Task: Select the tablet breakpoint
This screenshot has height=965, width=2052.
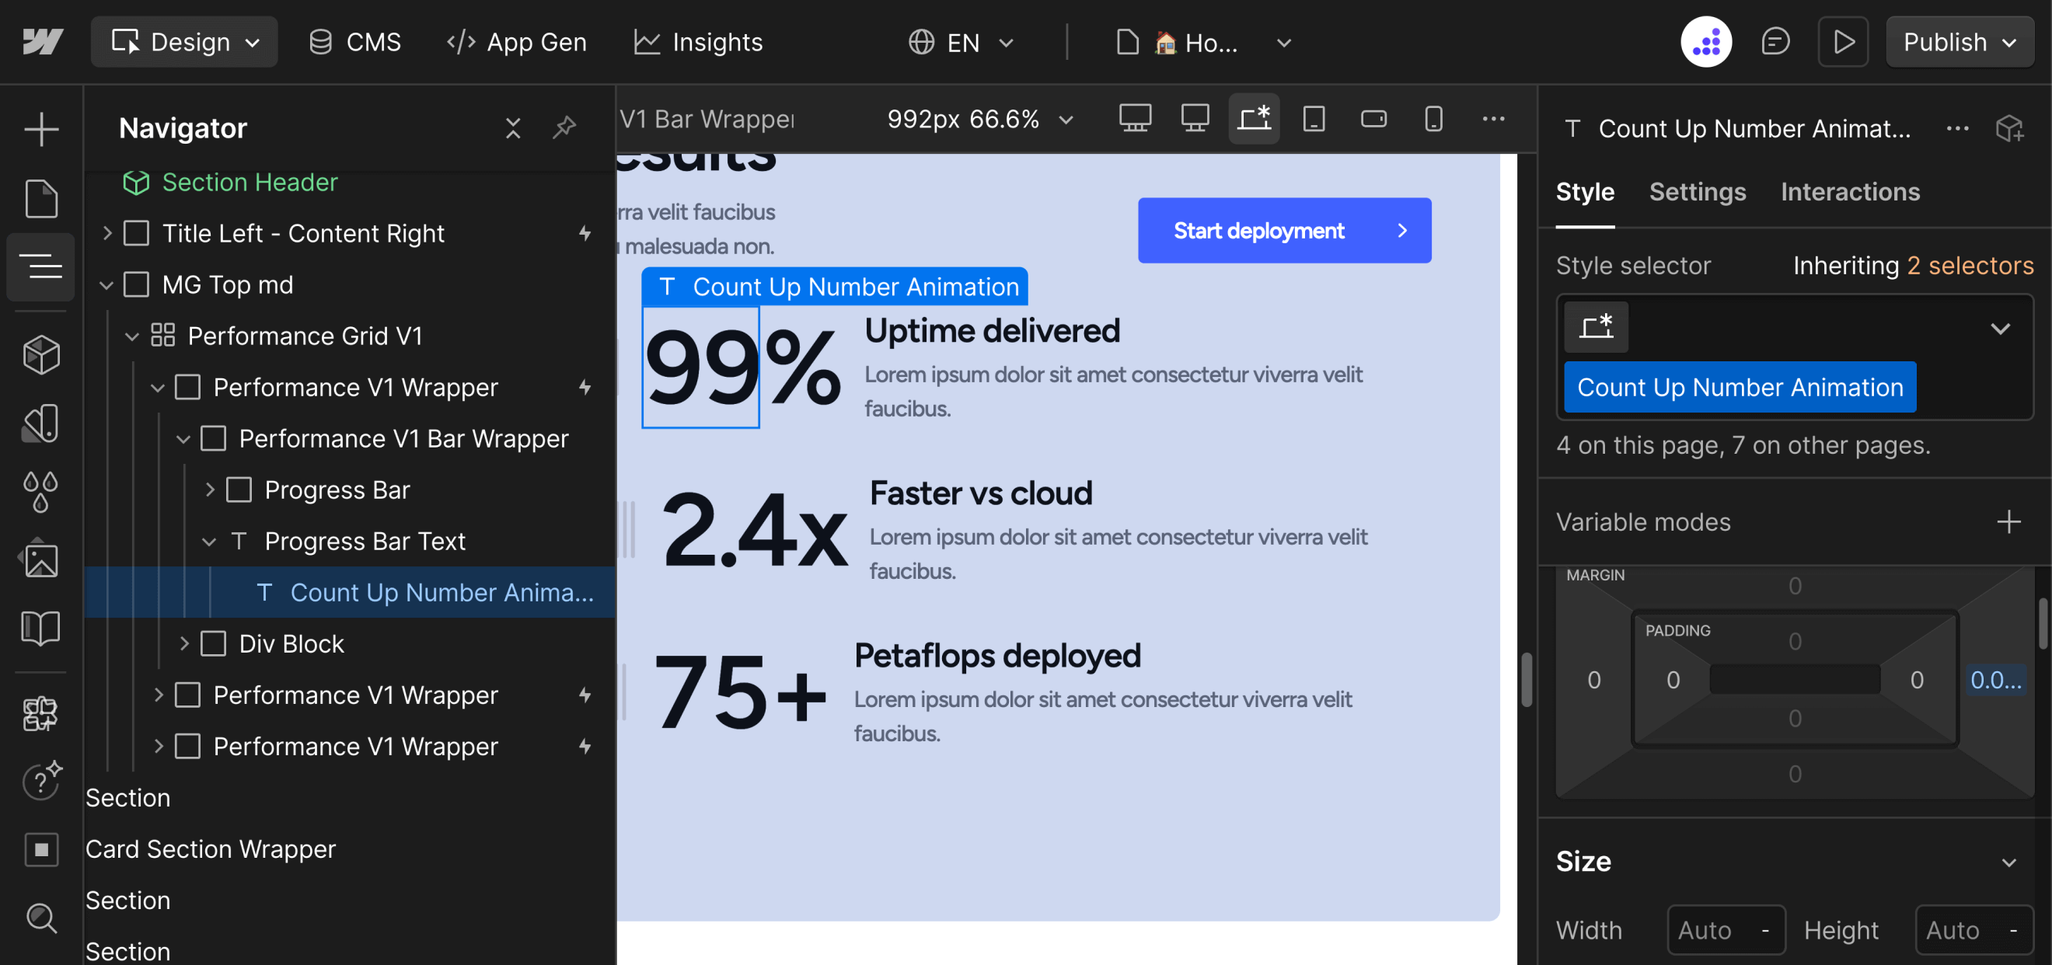Action: 1314,119
